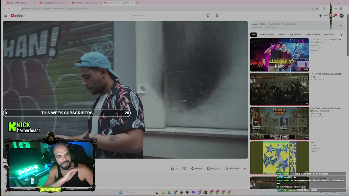Close the GRWM - YouTube tab
349x196 pixels.
click(35, 3)
